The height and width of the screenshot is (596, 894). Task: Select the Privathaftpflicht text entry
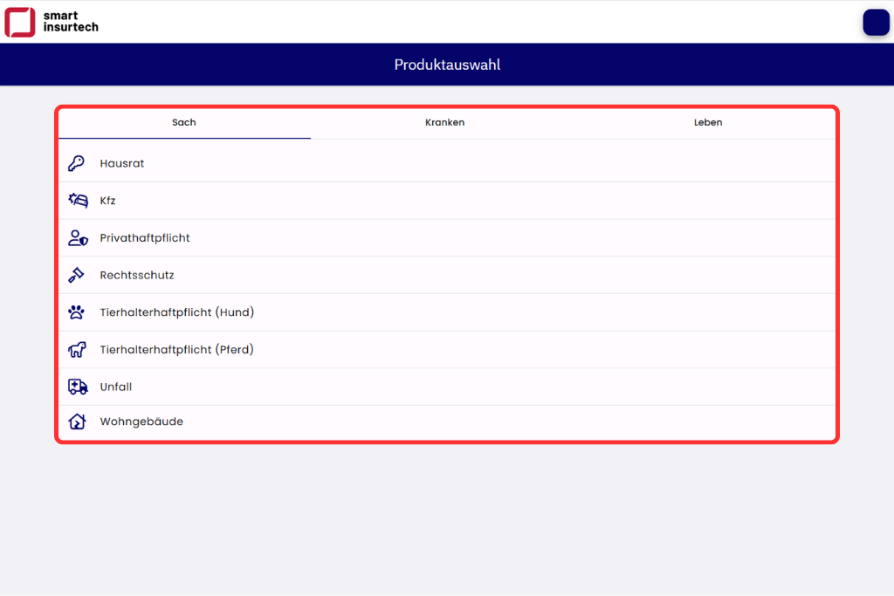coord(145,238)
